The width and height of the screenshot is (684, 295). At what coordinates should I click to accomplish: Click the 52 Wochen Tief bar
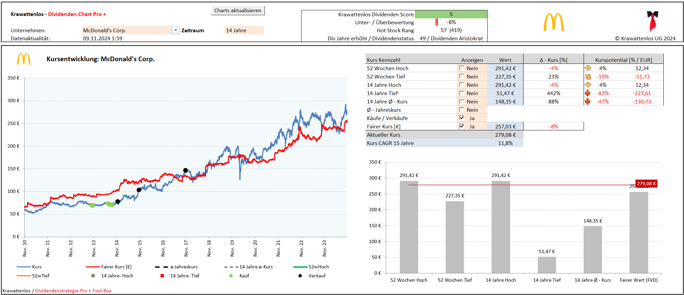[x=455, y=237]
